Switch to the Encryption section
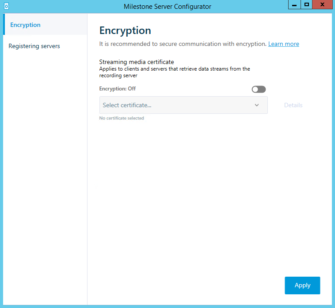335x308 pixels. coord(26,25)
